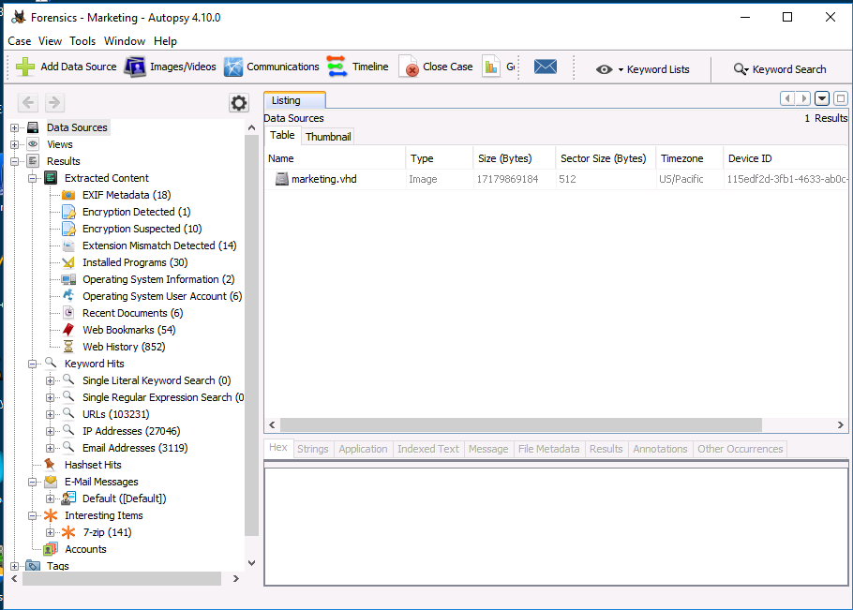The image size is (853, 610).
Task: Click the Web Bookmarks red icon
Action: tap(68, 330)
